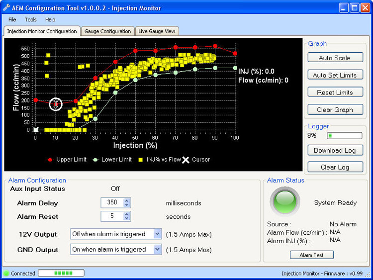Open the Tools menu
Image resolution: width=373 pixels, height=280 pixels.
click(31, 20)
